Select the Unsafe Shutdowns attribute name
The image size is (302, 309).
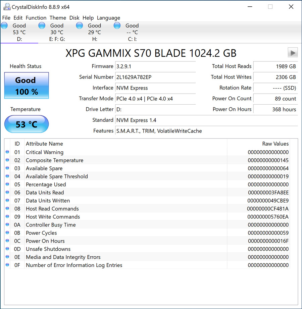[48, 249]
